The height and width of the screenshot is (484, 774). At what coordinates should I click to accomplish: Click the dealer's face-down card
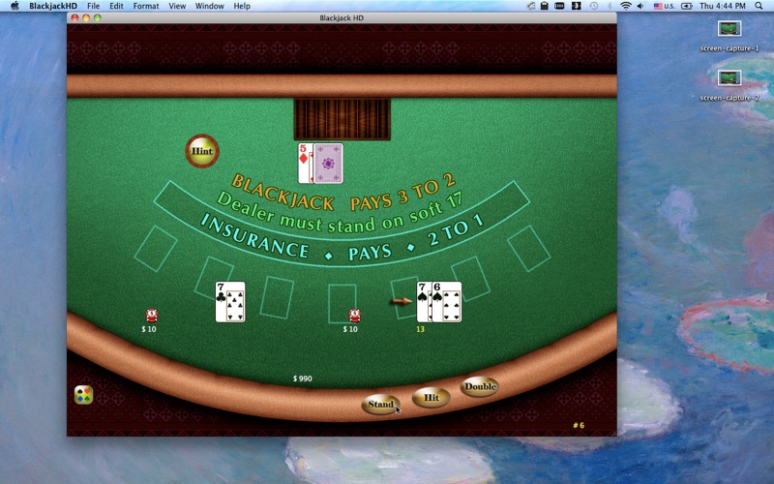tap(329, 163)
